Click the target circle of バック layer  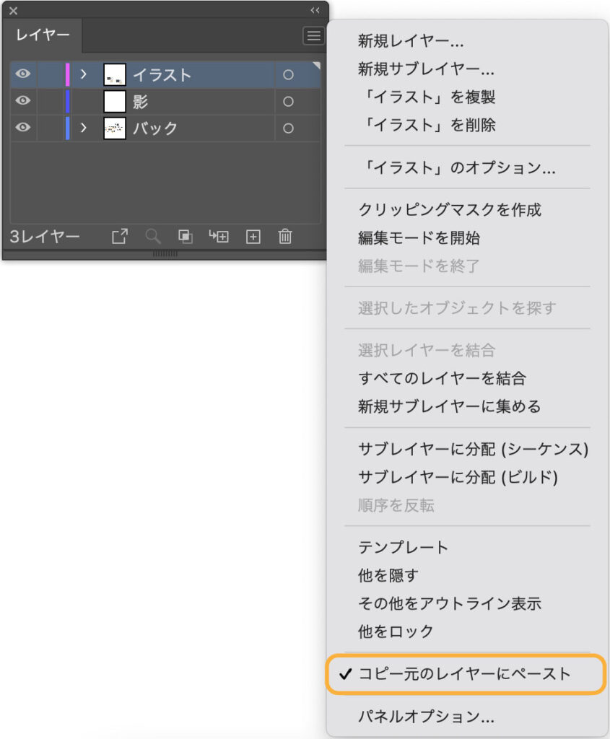tap(288, 128)
